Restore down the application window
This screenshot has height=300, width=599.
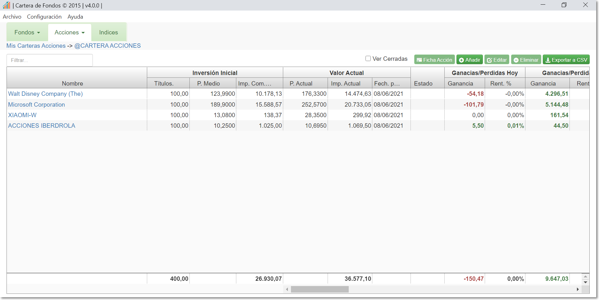564,5
